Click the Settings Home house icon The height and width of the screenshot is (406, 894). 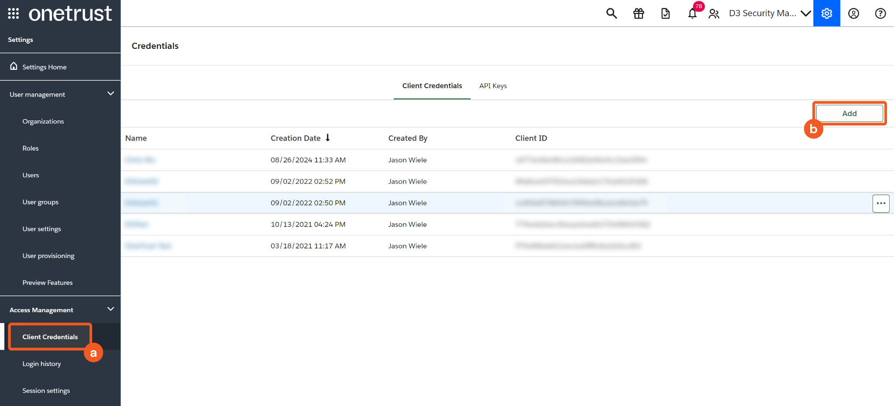coord(14,66)
